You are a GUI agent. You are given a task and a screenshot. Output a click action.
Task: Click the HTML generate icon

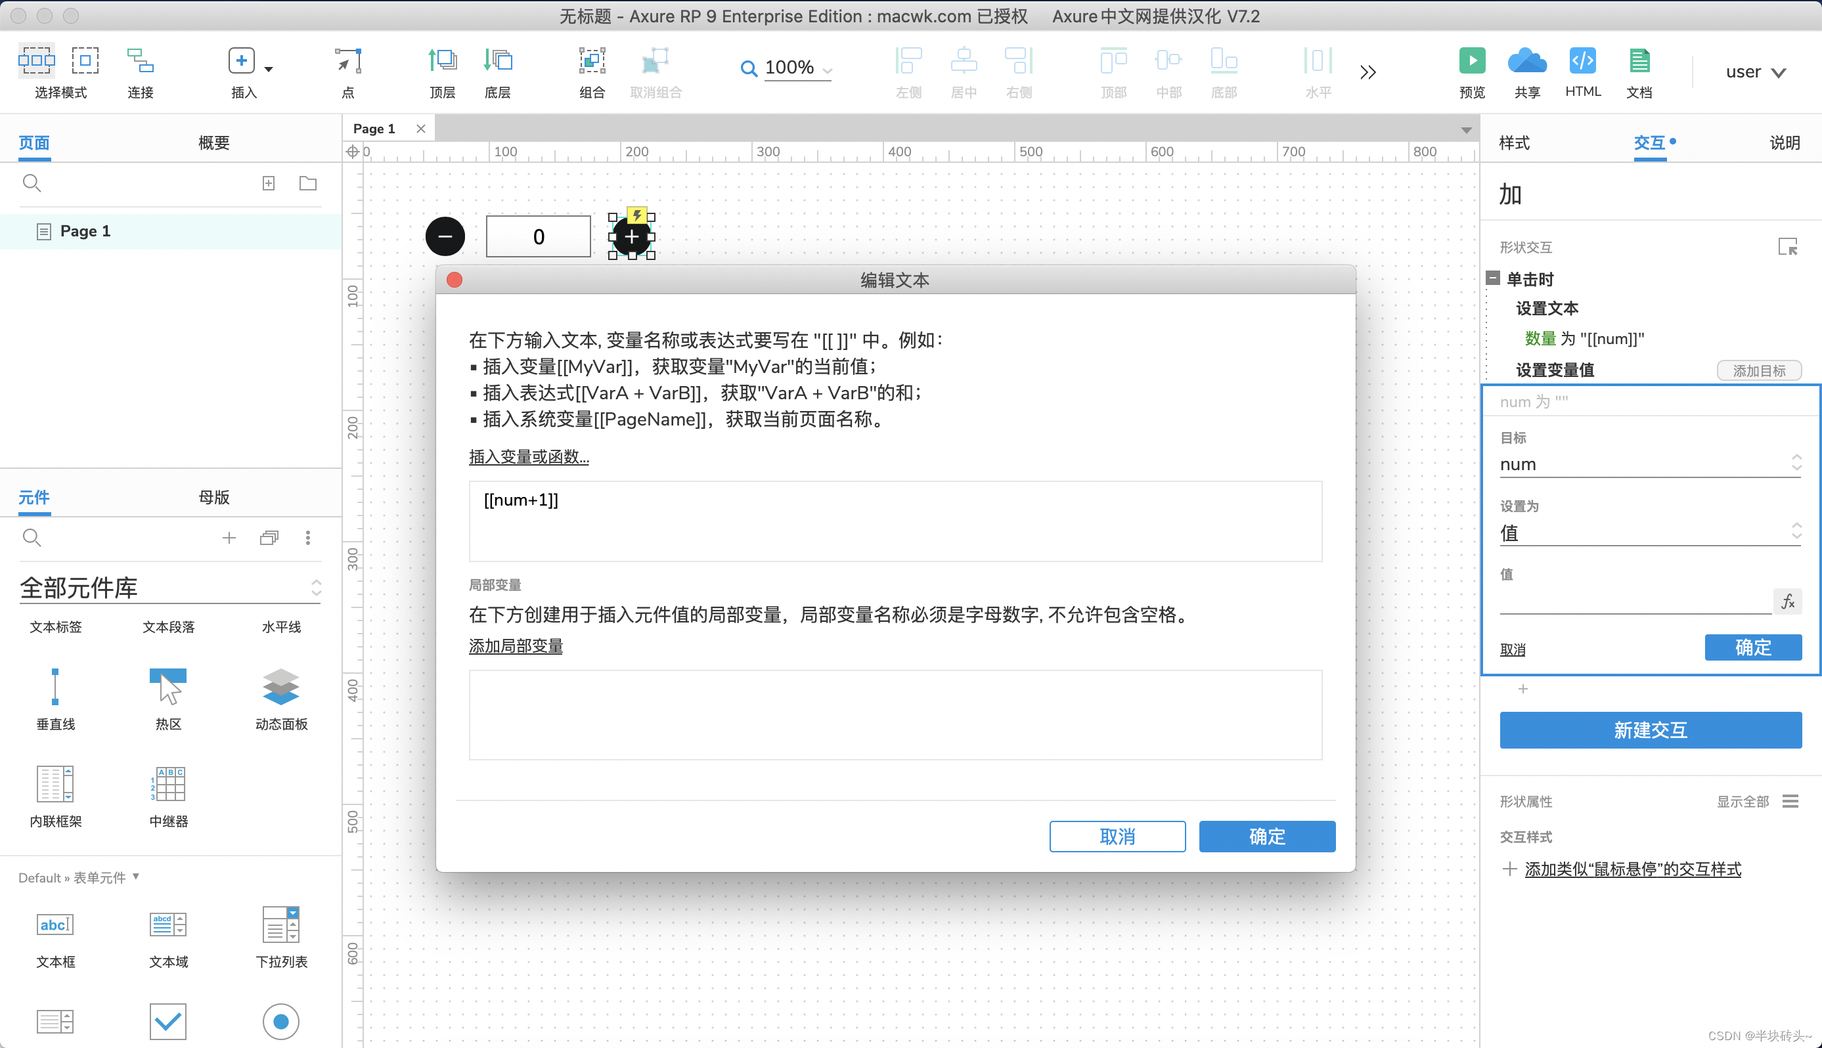click(1582, 61)
